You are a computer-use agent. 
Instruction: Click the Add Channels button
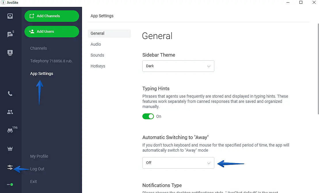(52, 16)
